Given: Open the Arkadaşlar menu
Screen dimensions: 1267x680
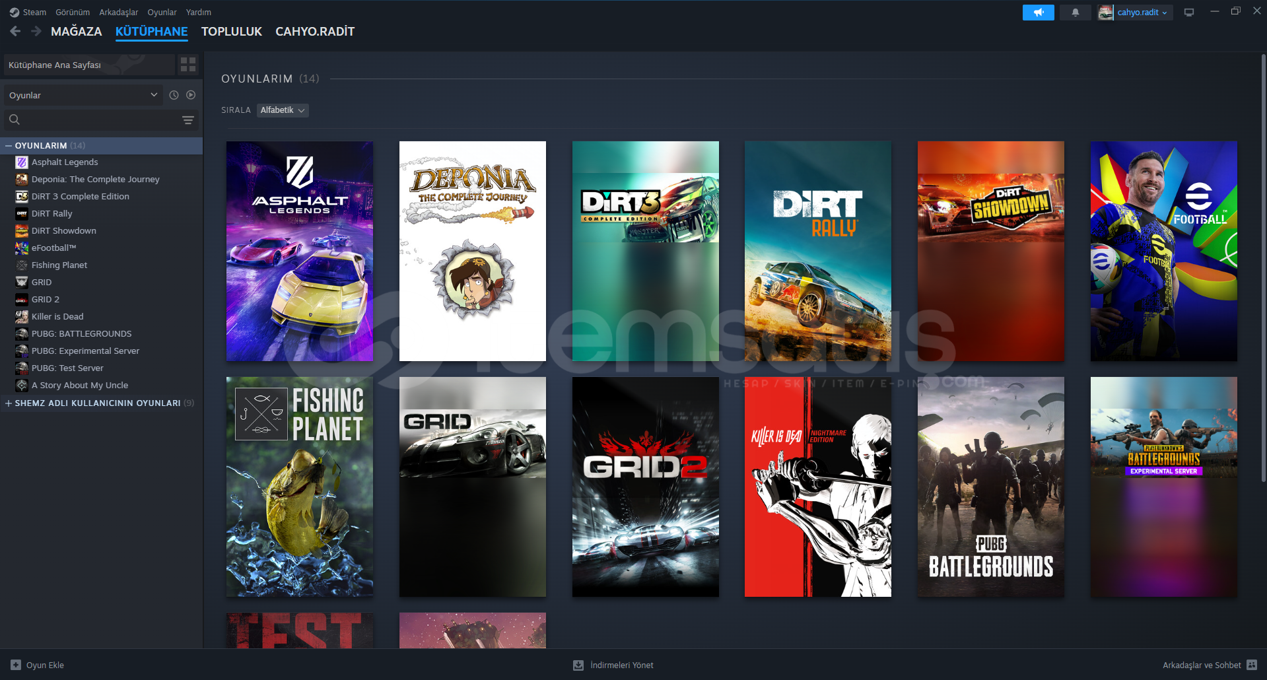Looking at the screenshot, I should pyautogui.click(x=119, y=13).
